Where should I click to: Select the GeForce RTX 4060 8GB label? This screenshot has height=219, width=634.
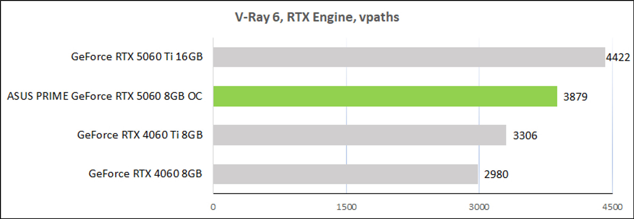pos(145,174)
